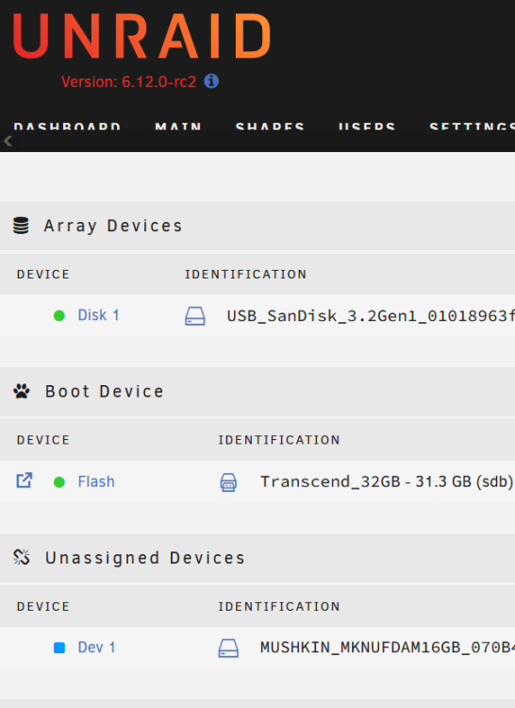Click the Version: 6.12.0-rc2 text
This screenshot has height=708, width=515.
coord(128,82)
